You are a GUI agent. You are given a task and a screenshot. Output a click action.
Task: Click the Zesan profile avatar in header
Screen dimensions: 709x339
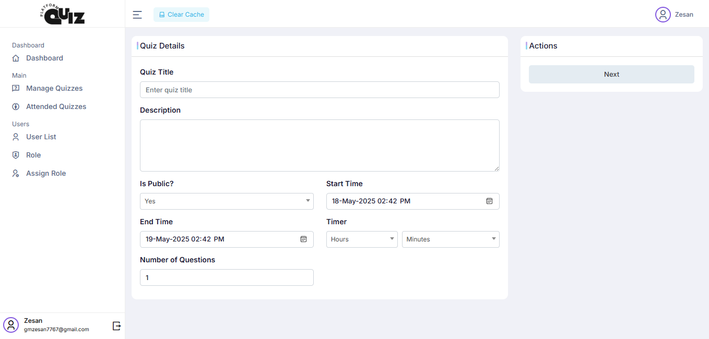tap(663, 15)
